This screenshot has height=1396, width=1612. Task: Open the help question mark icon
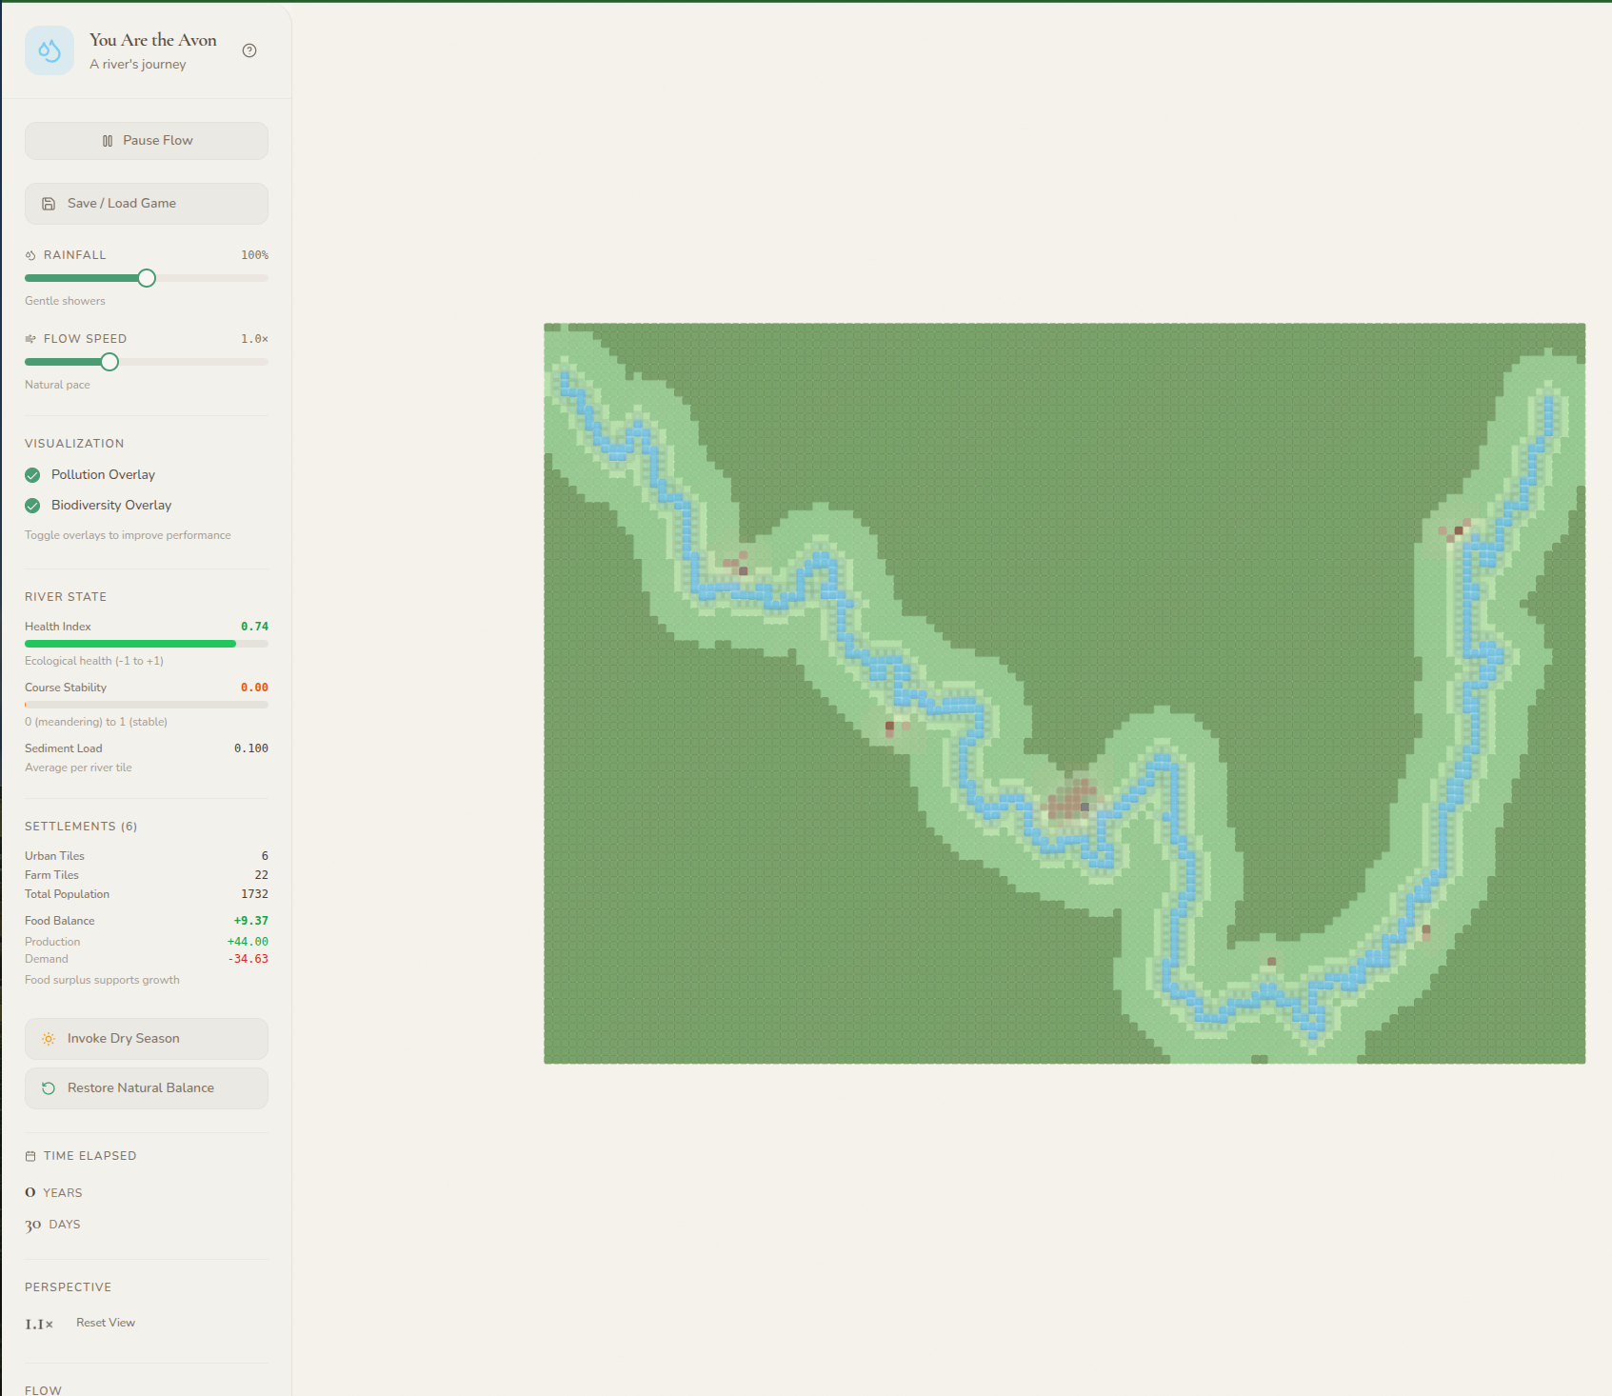pos(249,50)
